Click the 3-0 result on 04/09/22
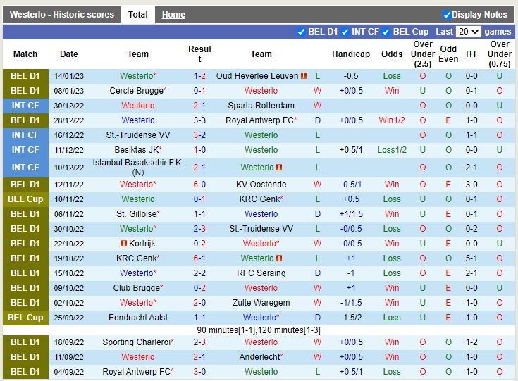This screenshot has width=518, height=381. point(199,372)
